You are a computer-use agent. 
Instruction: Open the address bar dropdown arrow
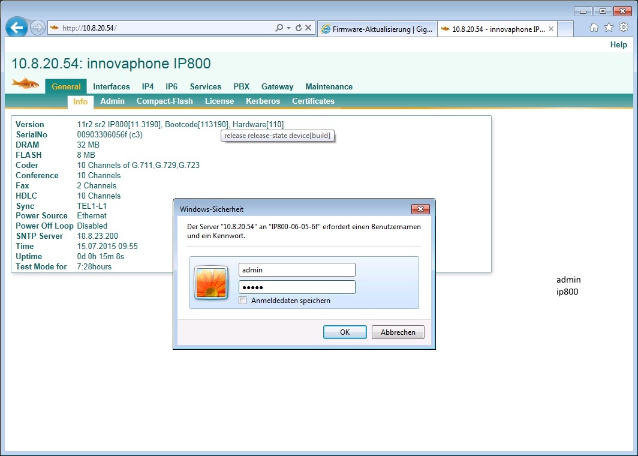(288, 28)
